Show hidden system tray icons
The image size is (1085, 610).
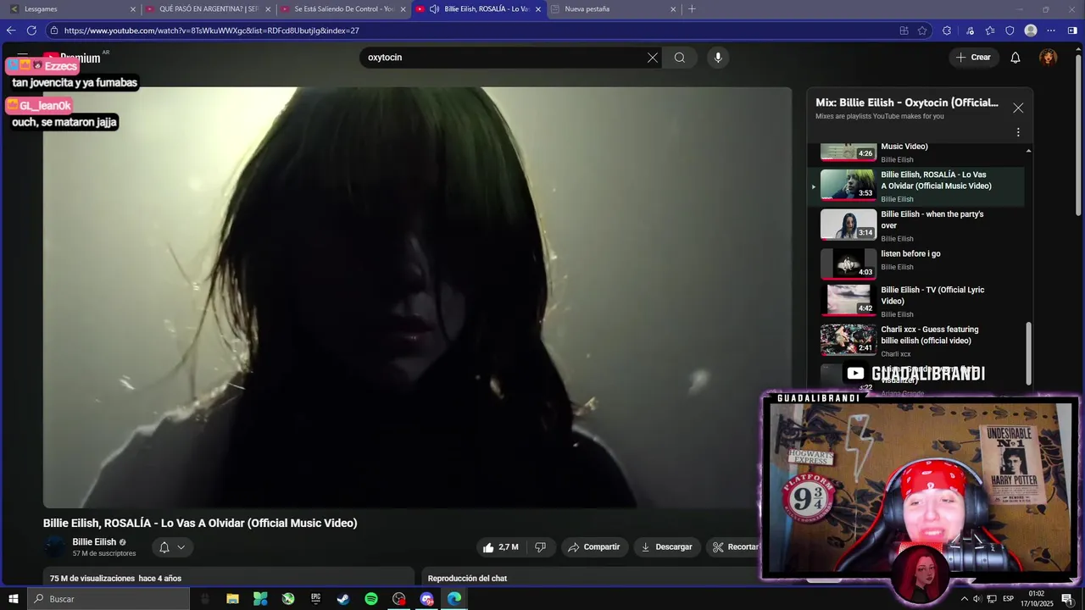964,599
